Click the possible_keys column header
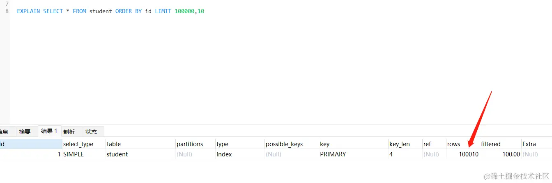The height and width of the screenshot is (183, 552). click(284, 144)
